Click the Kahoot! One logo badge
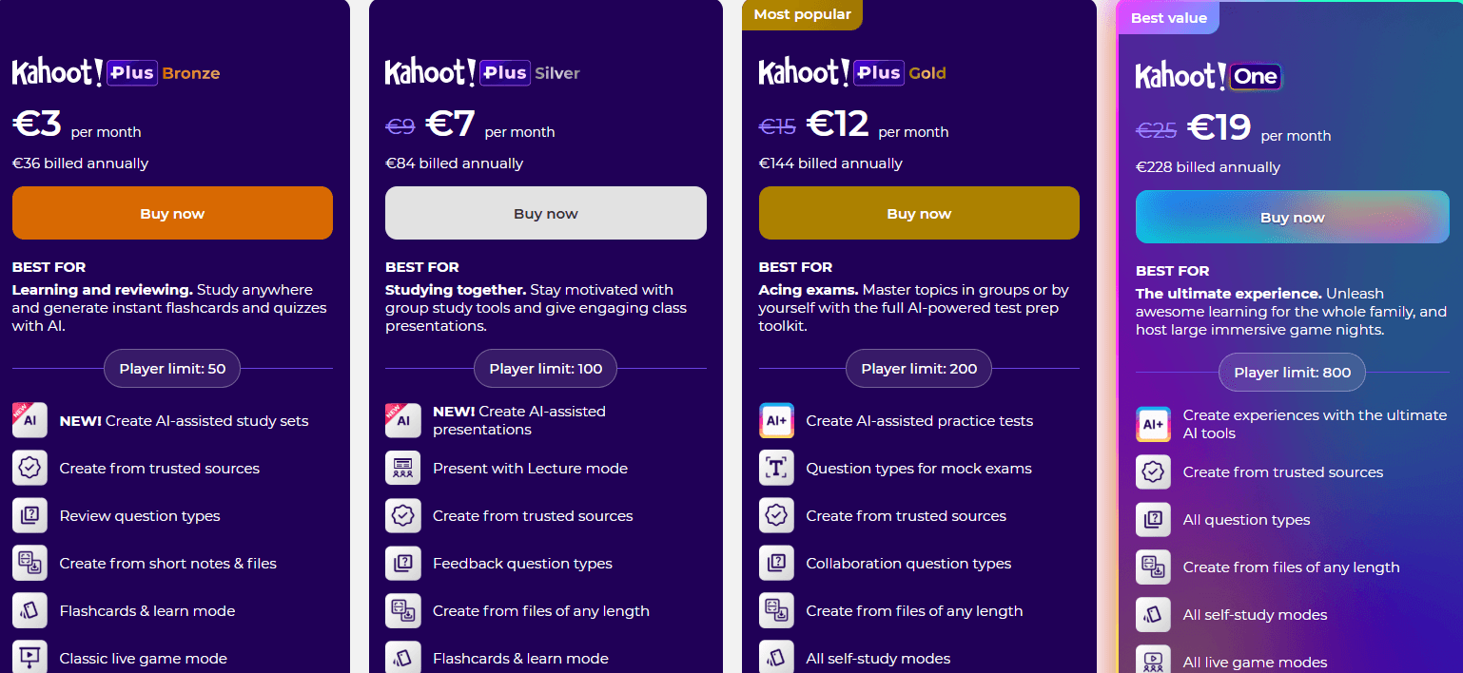 [x=1207, y=77]
